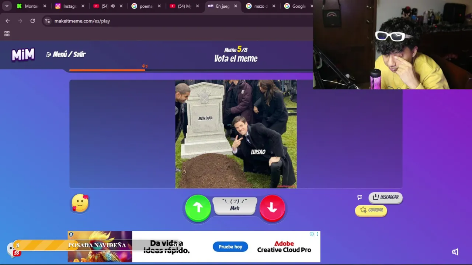Close the first YouTube tab

(x=121, y=6)
